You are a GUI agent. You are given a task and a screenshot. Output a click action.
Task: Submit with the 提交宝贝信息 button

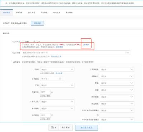(x=87, y=127)
